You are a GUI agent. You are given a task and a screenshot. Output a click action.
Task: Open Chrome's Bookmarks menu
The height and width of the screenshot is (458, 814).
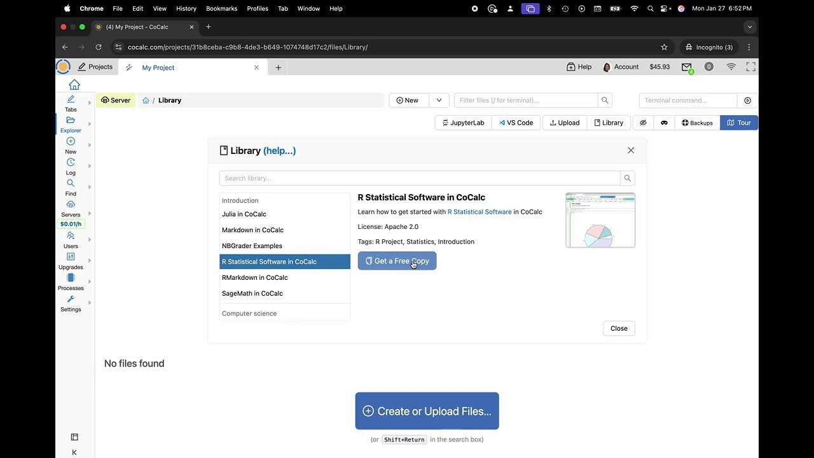[221, 8]
